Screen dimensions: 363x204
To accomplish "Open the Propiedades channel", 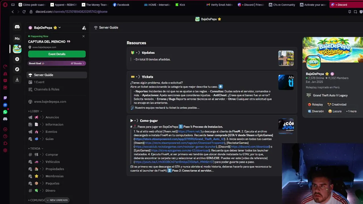I will 57,169.
